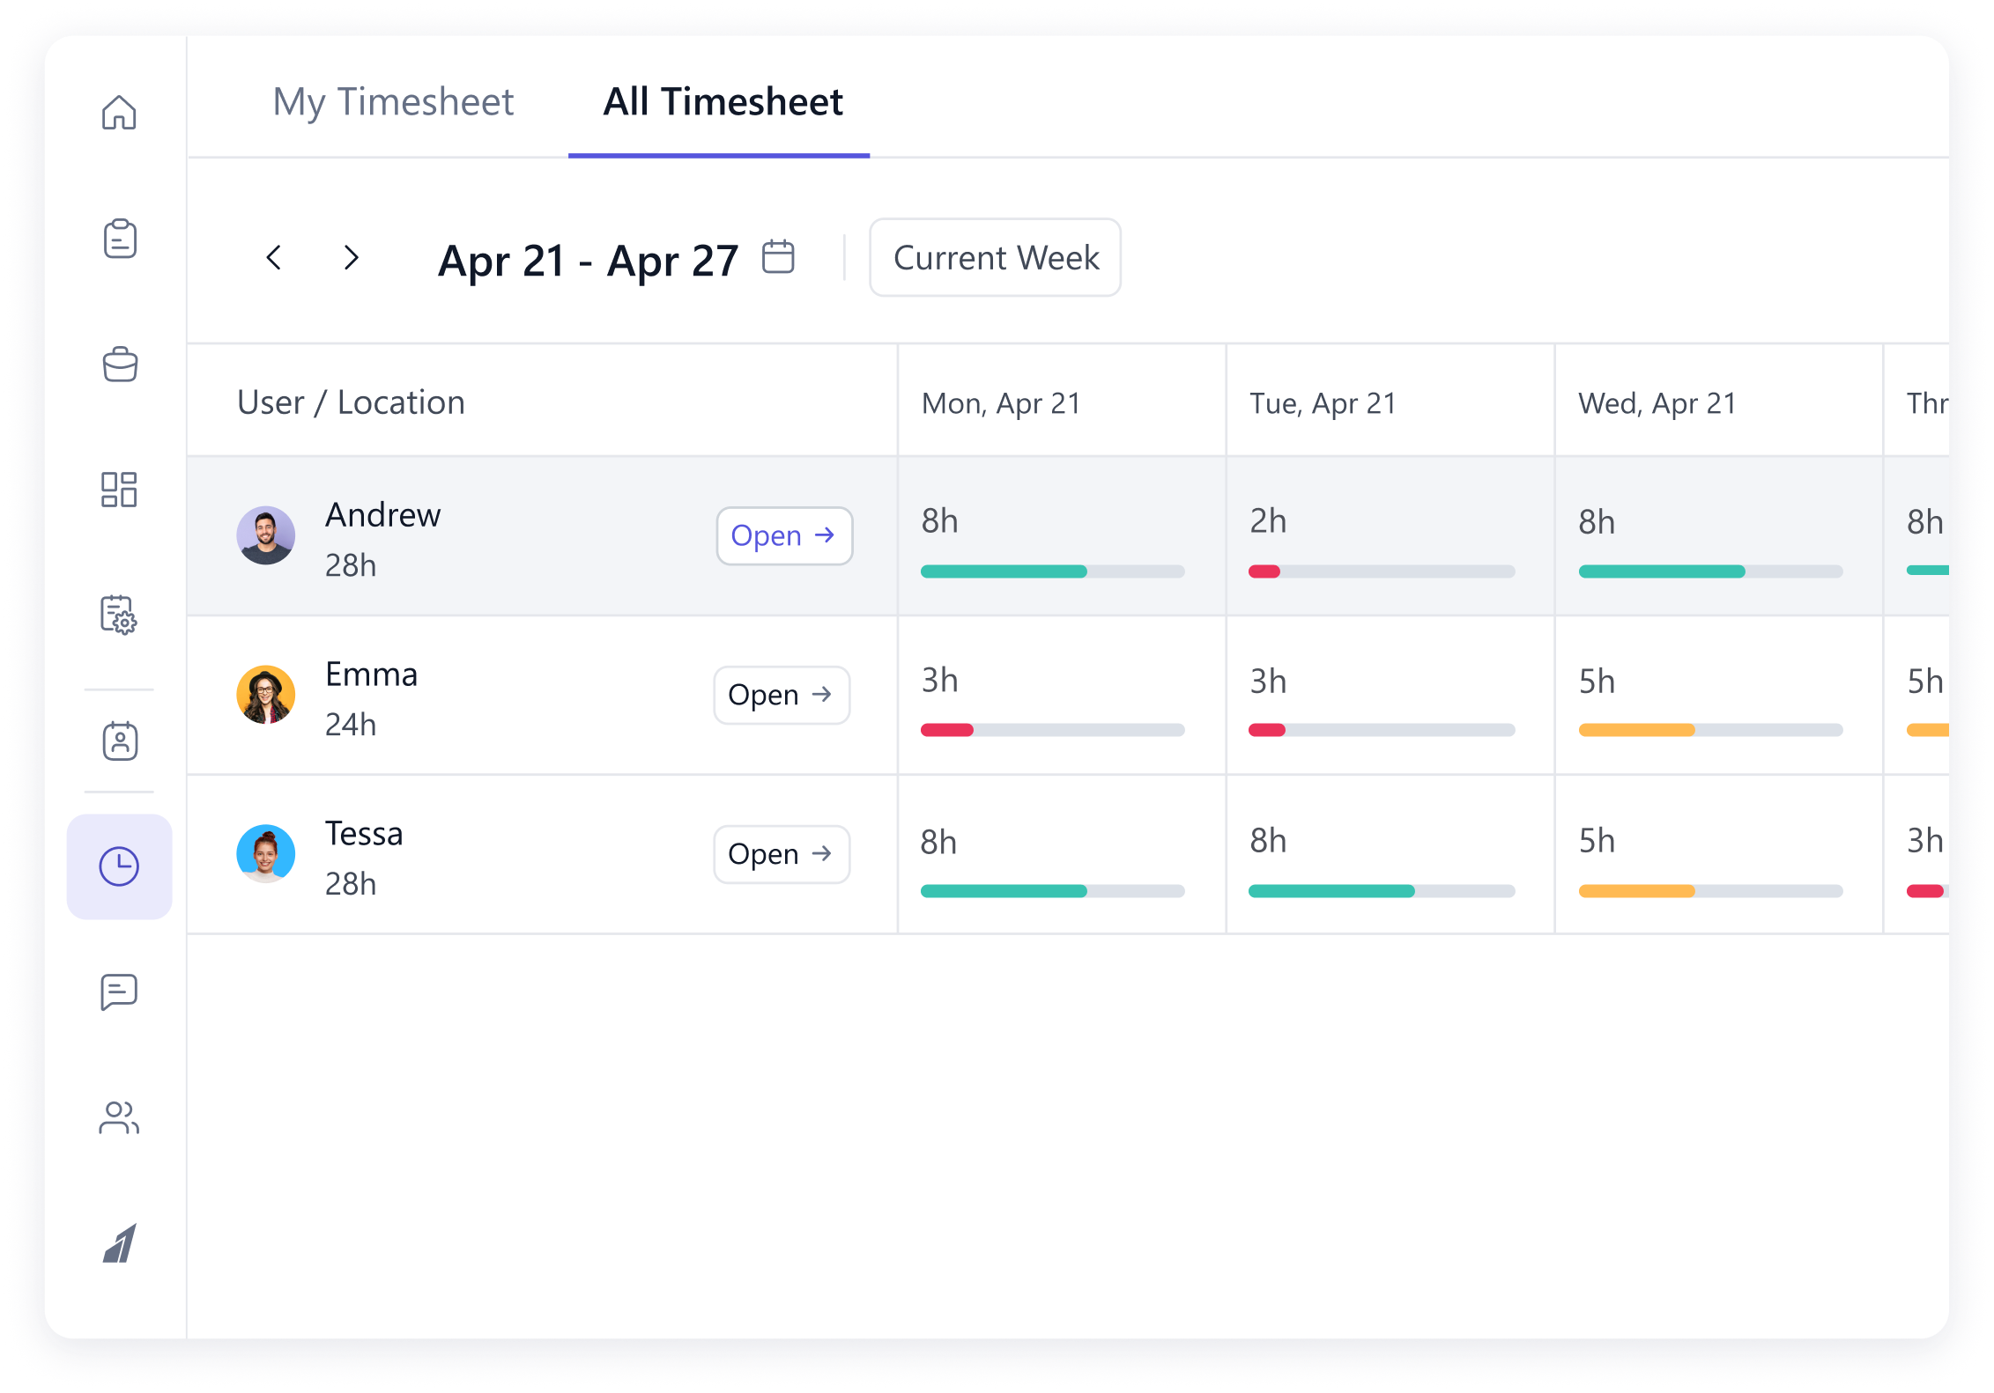The image size is (1994, 1393).
Task: Go to previous week with left chevron
Action: pos(274,258)
